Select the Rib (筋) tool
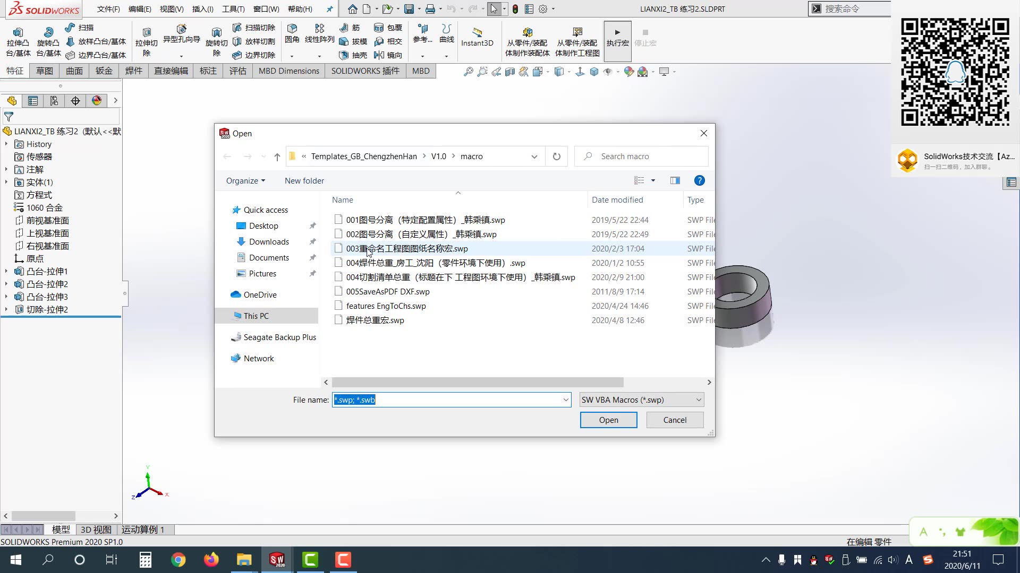Viewport: 1020px width, 573px height. point(350,28)
